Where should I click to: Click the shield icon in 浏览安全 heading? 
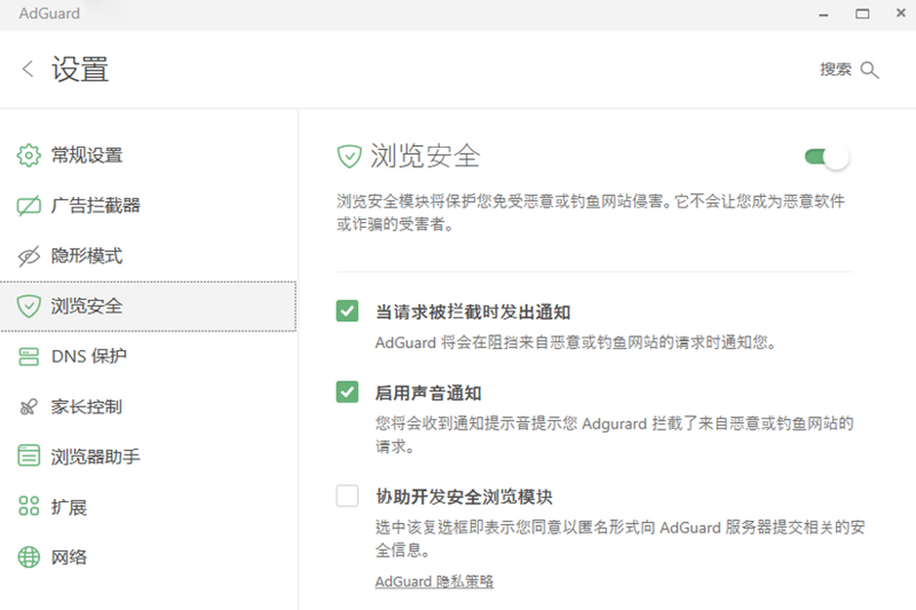pos(349,157)
